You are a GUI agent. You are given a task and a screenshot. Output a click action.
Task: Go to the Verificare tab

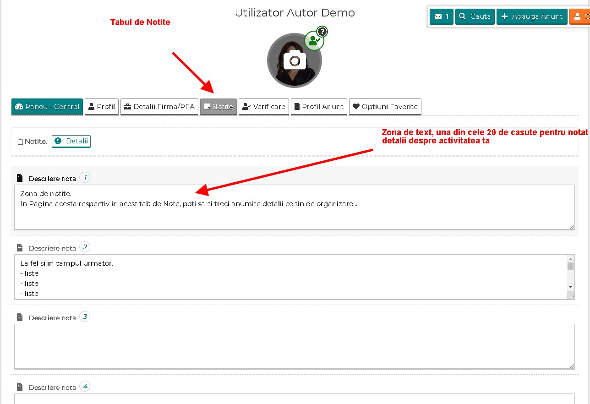(x=264, y=107)
